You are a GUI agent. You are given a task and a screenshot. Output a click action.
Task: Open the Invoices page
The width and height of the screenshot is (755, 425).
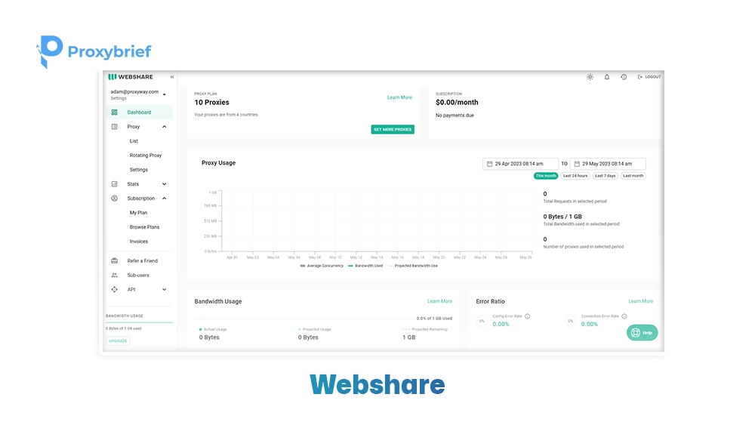click(x=139, y=242)
